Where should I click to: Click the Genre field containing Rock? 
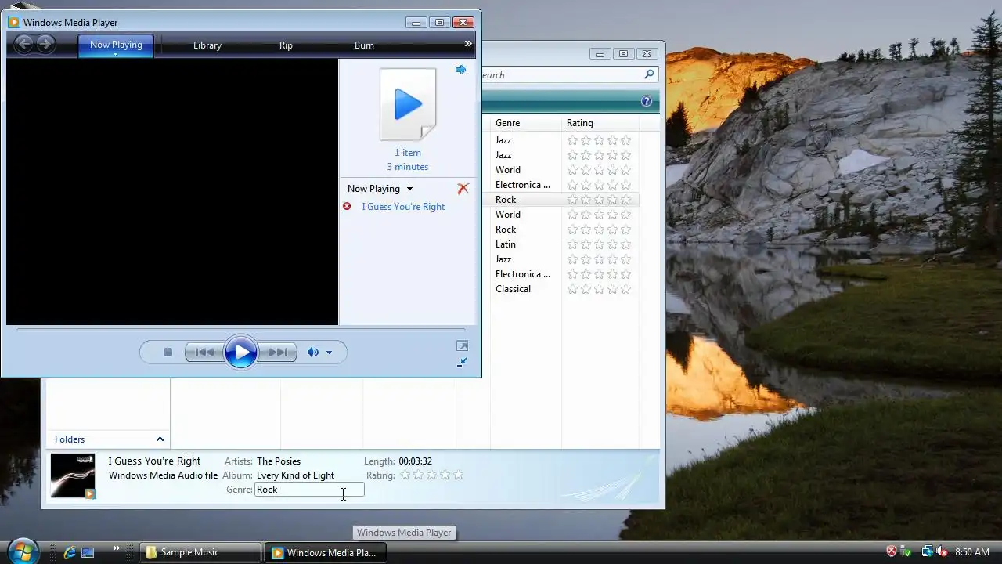click(309, 490)
